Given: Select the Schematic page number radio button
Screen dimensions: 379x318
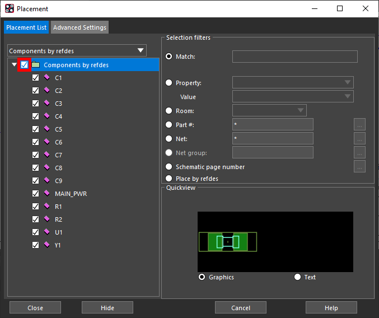Looking at the screenshot, I should 169,167.
